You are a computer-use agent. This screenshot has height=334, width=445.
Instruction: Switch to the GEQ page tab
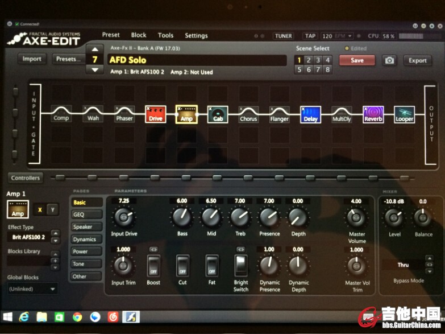pyautogui.click(x=86, y=215)
